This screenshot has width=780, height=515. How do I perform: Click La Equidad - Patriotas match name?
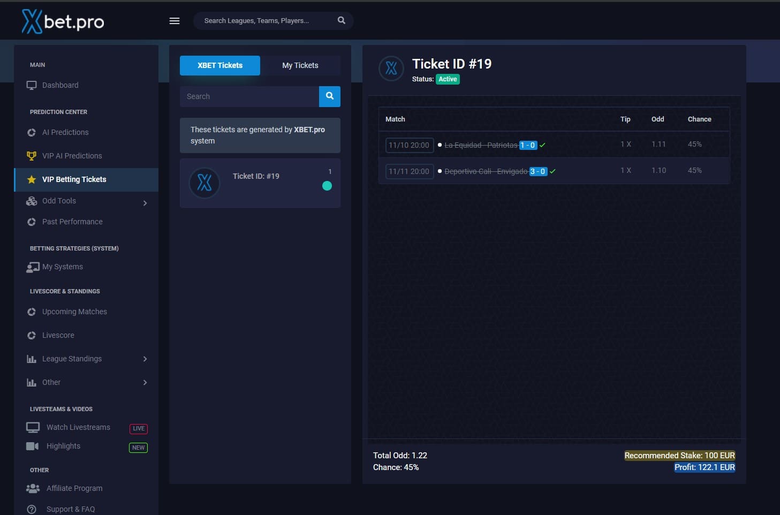click(481, 145)
